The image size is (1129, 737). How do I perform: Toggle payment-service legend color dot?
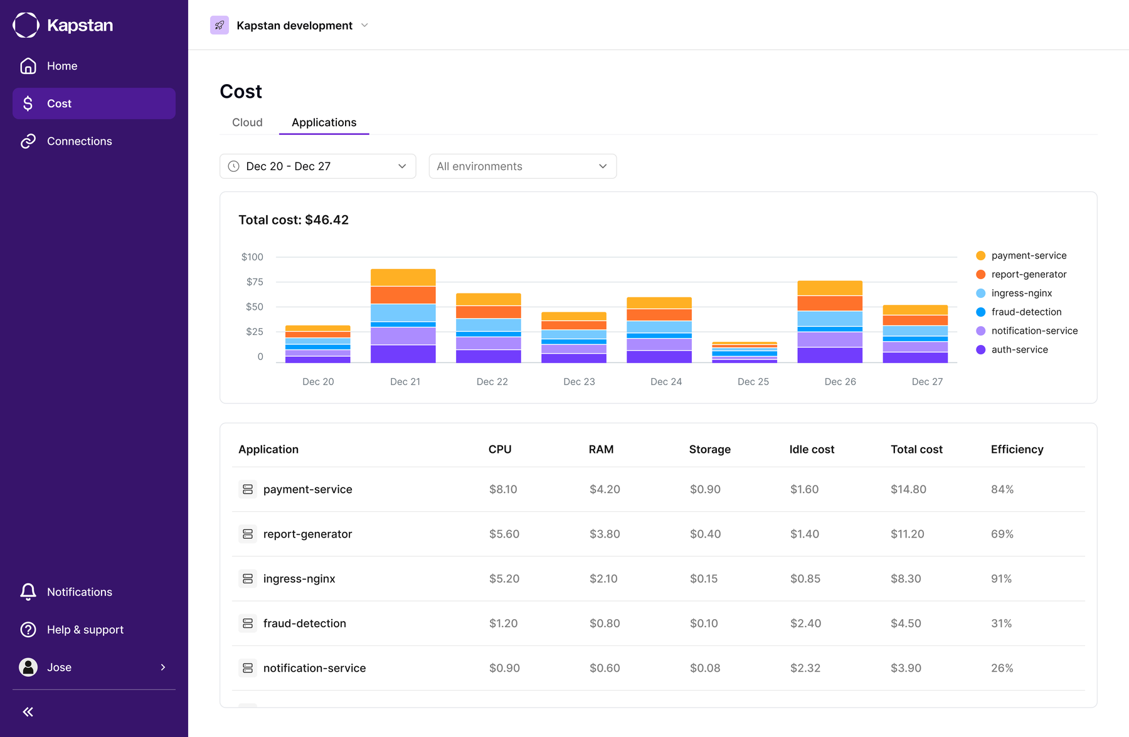[x=981, y=255]
